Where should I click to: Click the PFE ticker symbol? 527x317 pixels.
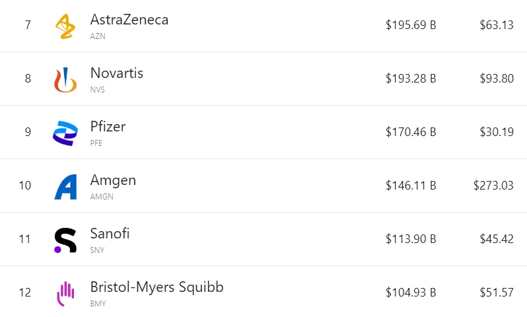pyautogui.click(x=96, y=143)
